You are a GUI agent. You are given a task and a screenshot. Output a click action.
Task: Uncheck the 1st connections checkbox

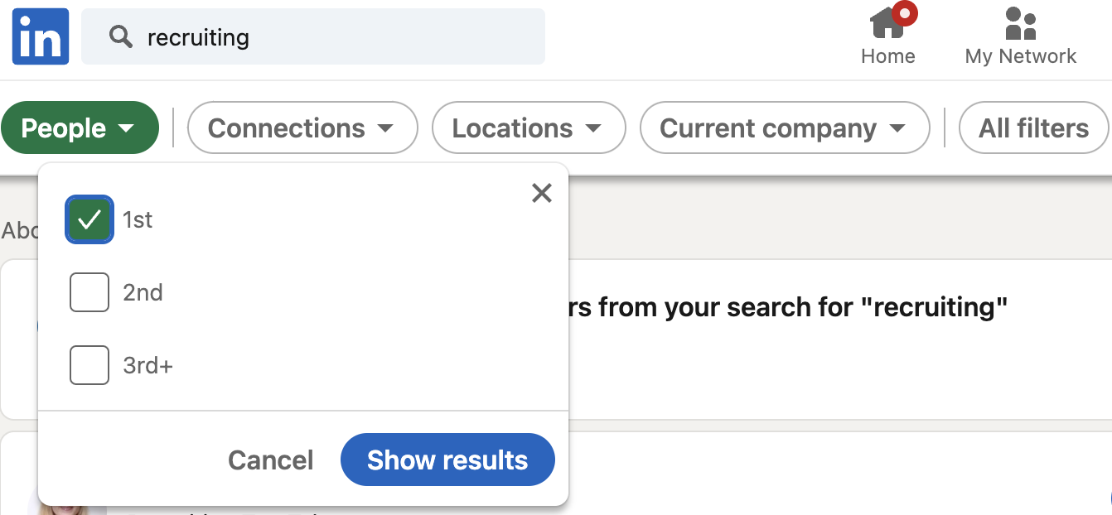[x=89, y=219]
